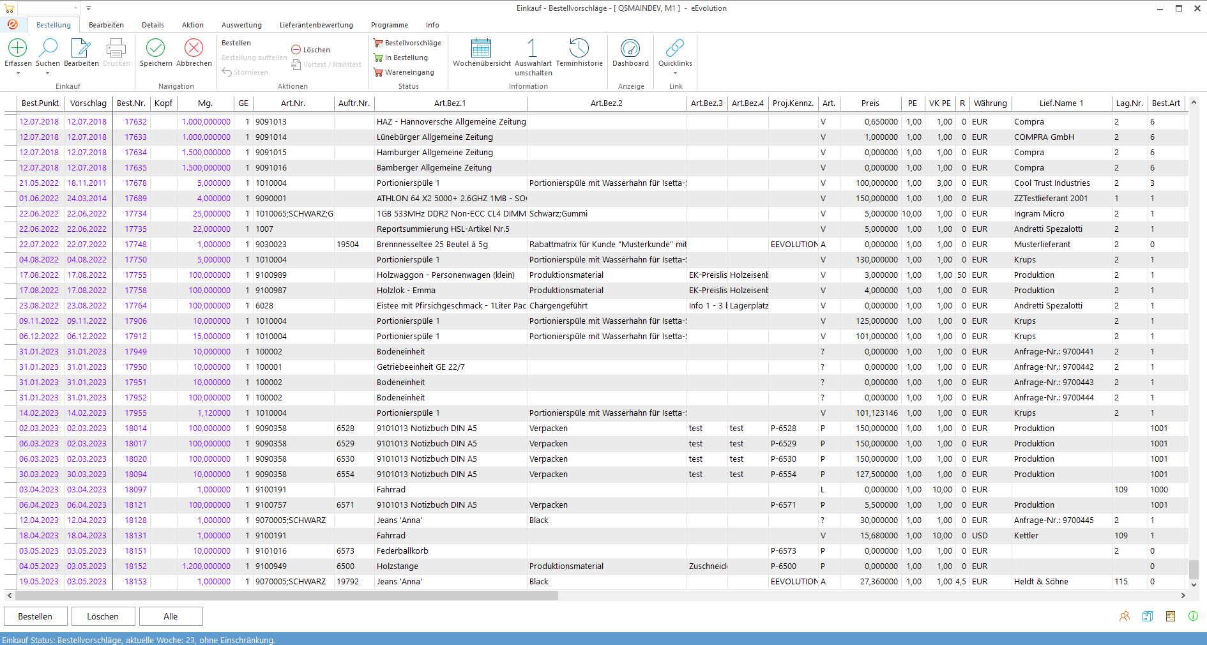The image size is (1207, 645).
Task: Click horizontal scrollbar left arrow
Action: [9, 595]
